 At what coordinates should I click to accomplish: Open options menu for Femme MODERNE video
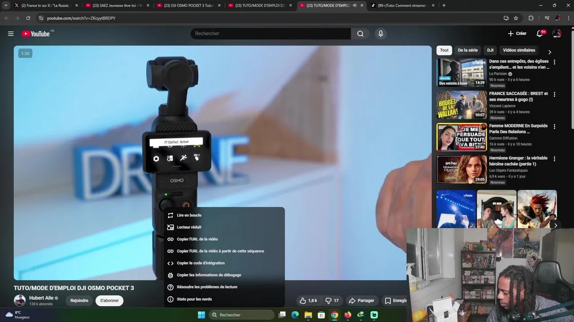(554, 127)
